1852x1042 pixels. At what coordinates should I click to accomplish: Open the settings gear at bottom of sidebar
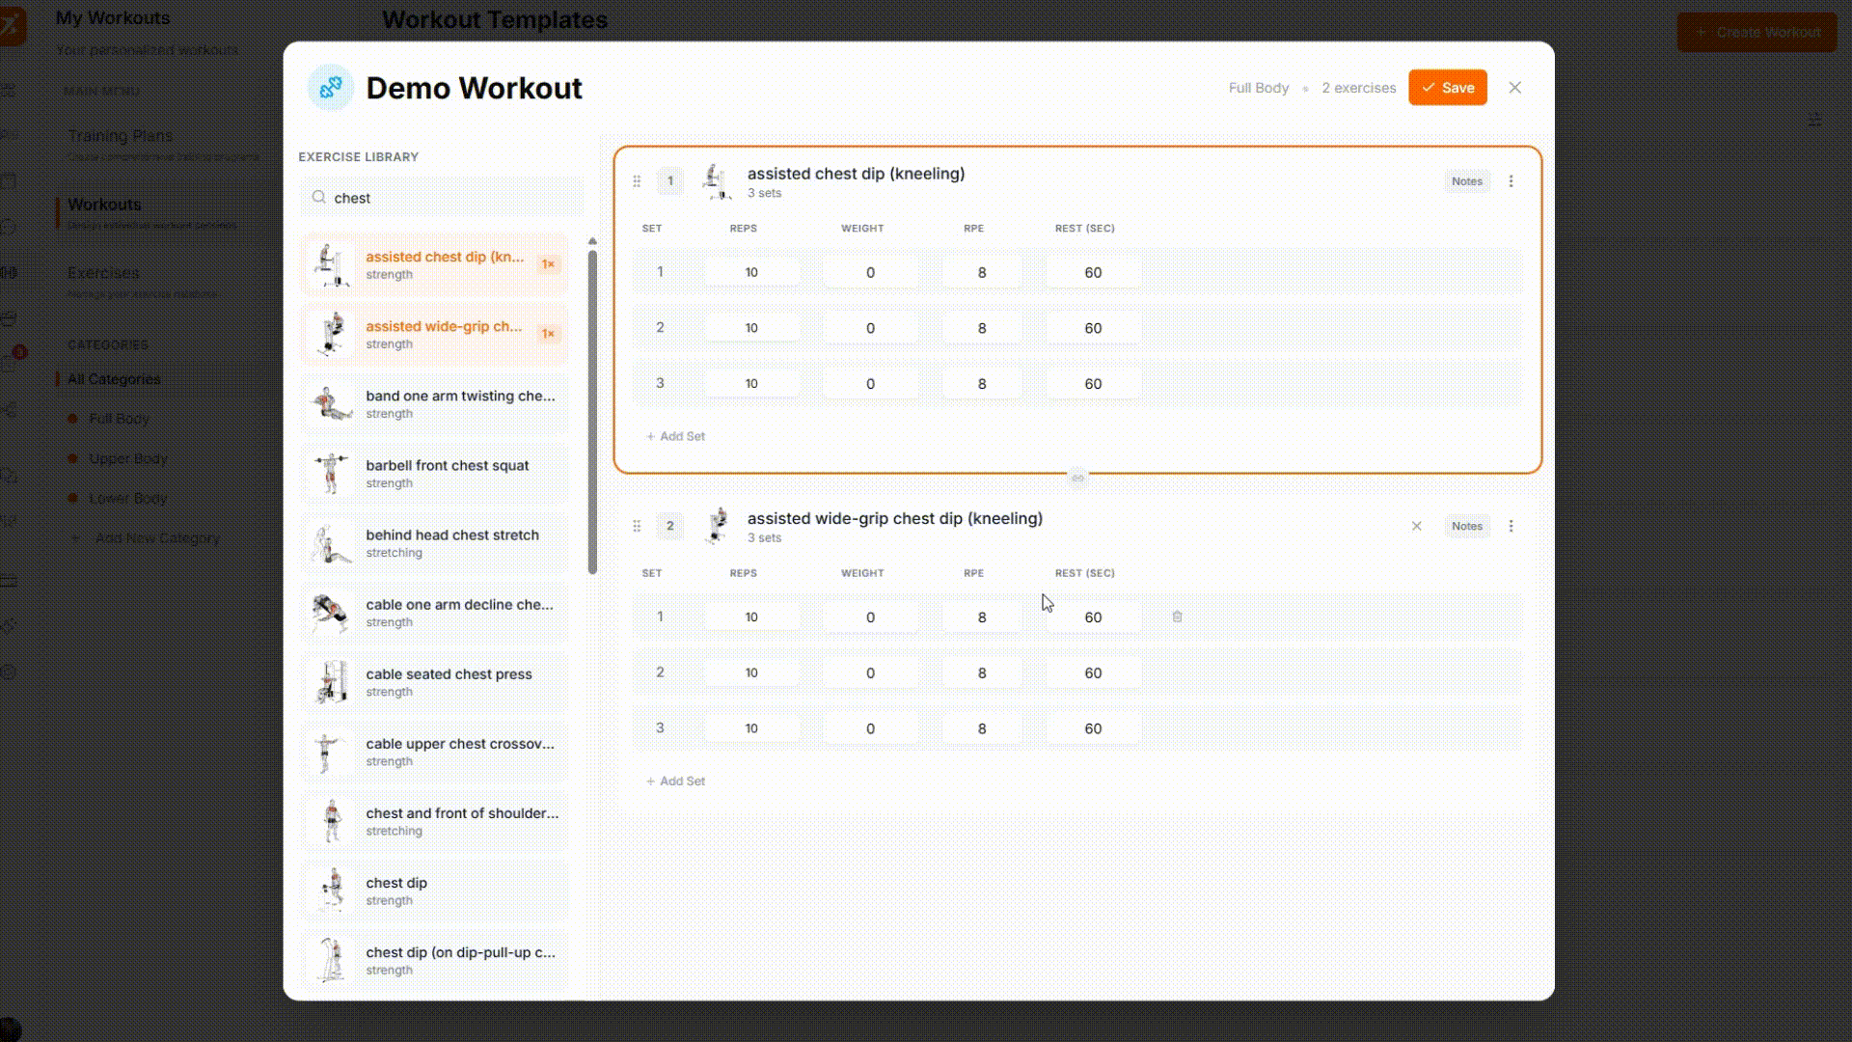(10, 672)
